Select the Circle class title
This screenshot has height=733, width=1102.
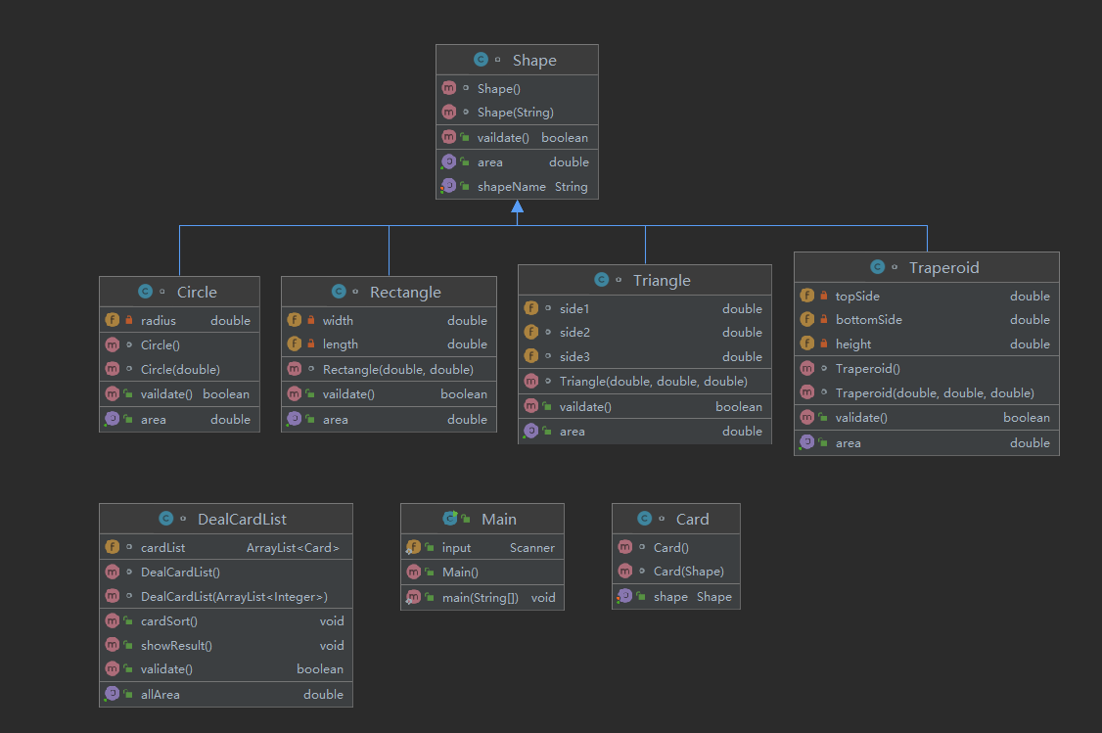coord(197,293)
